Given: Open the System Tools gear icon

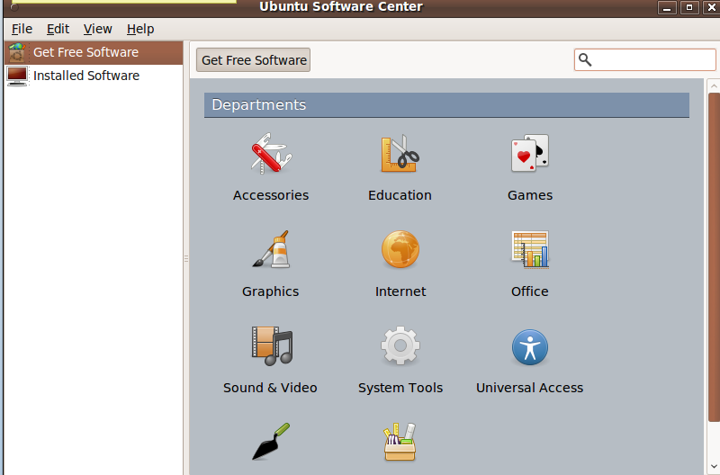Looking at the screenshot, I should (x=400, y=346).
